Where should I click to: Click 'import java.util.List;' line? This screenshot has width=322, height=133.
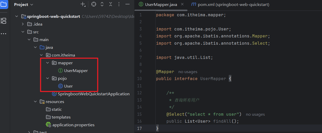[185, 58]
